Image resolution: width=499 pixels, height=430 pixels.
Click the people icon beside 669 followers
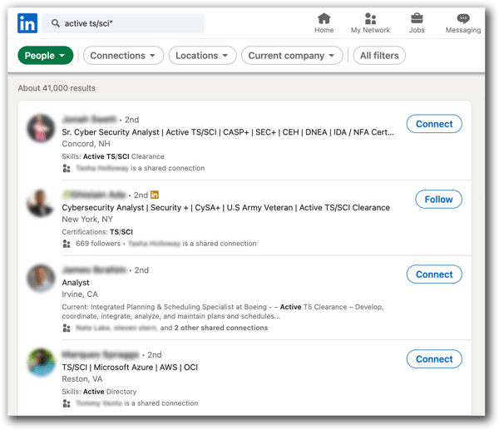[67, 244]
